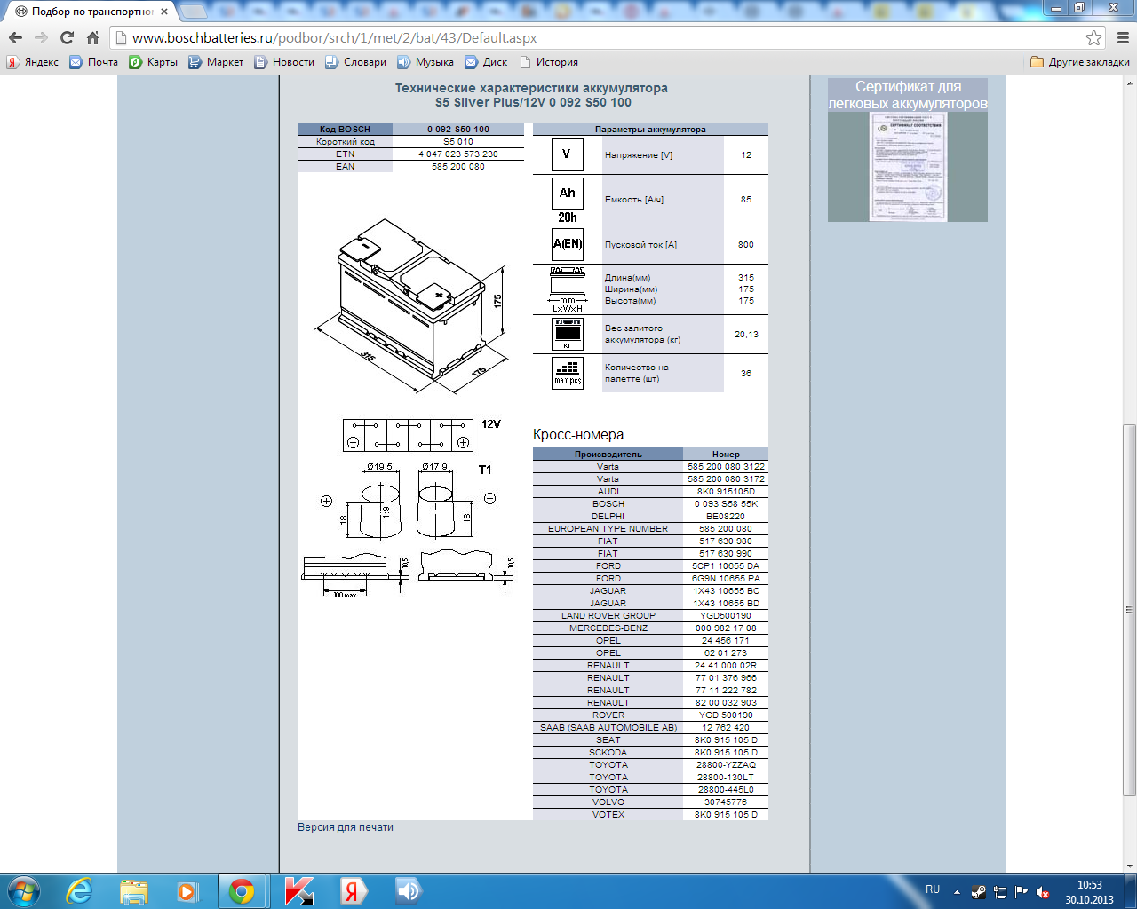Launch Windows Media Player from the taskbar

coord(187,890)
